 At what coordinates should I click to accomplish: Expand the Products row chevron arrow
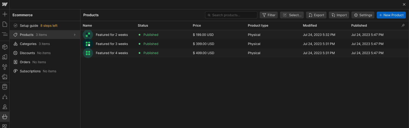point(75,35)
